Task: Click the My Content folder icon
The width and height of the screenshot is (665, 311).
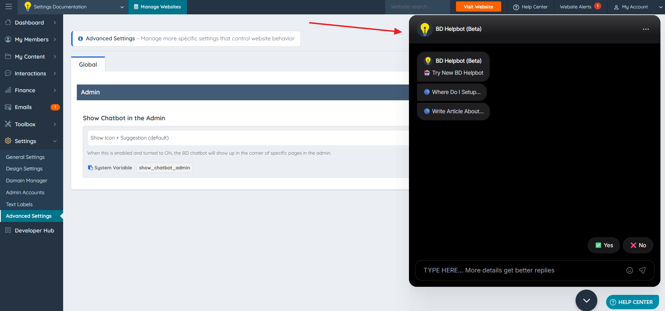Action: pos(8,56)
